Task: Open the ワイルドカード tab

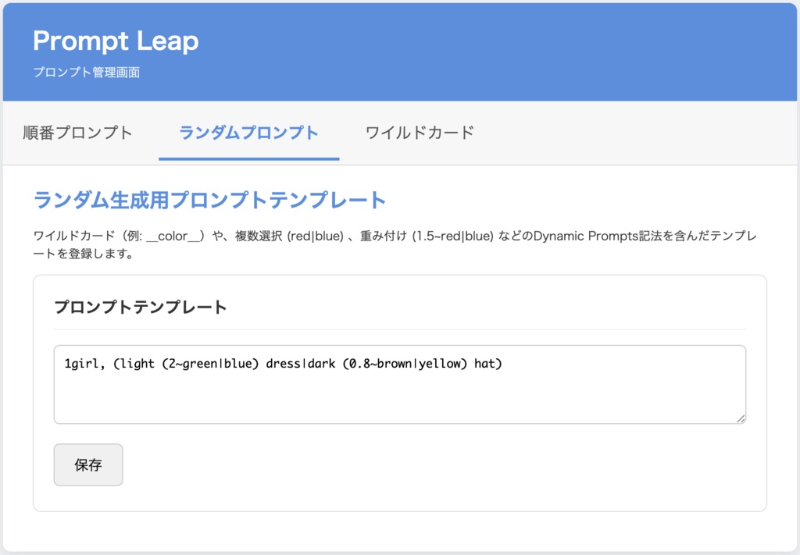Action: [x=419, y=133]
